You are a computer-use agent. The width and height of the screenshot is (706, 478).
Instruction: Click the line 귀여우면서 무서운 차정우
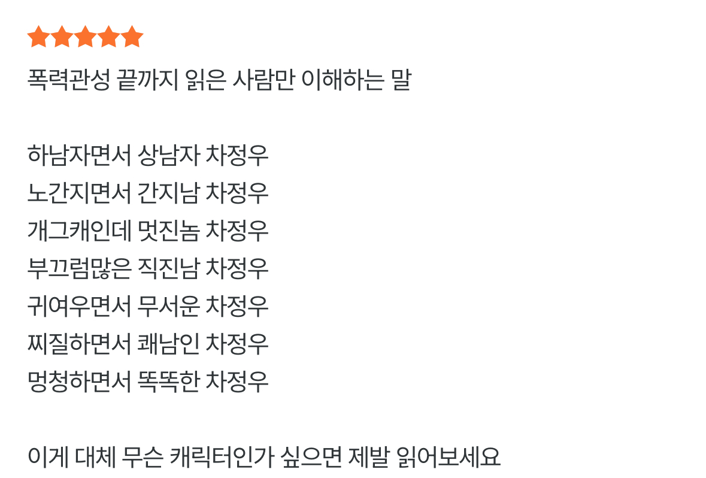148,306
